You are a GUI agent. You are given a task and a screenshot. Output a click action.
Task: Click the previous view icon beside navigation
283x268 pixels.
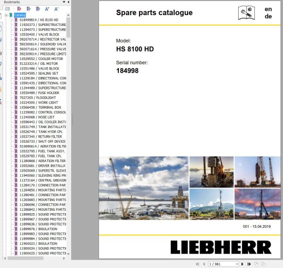coord(256,264)
